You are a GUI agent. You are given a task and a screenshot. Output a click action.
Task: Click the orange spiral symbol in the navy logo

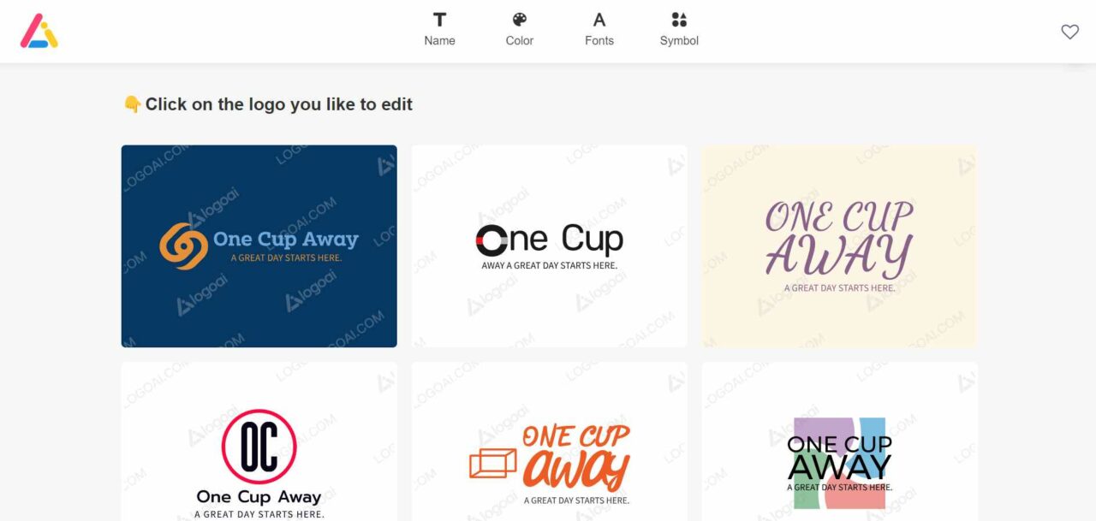click(x=183, y=244)
